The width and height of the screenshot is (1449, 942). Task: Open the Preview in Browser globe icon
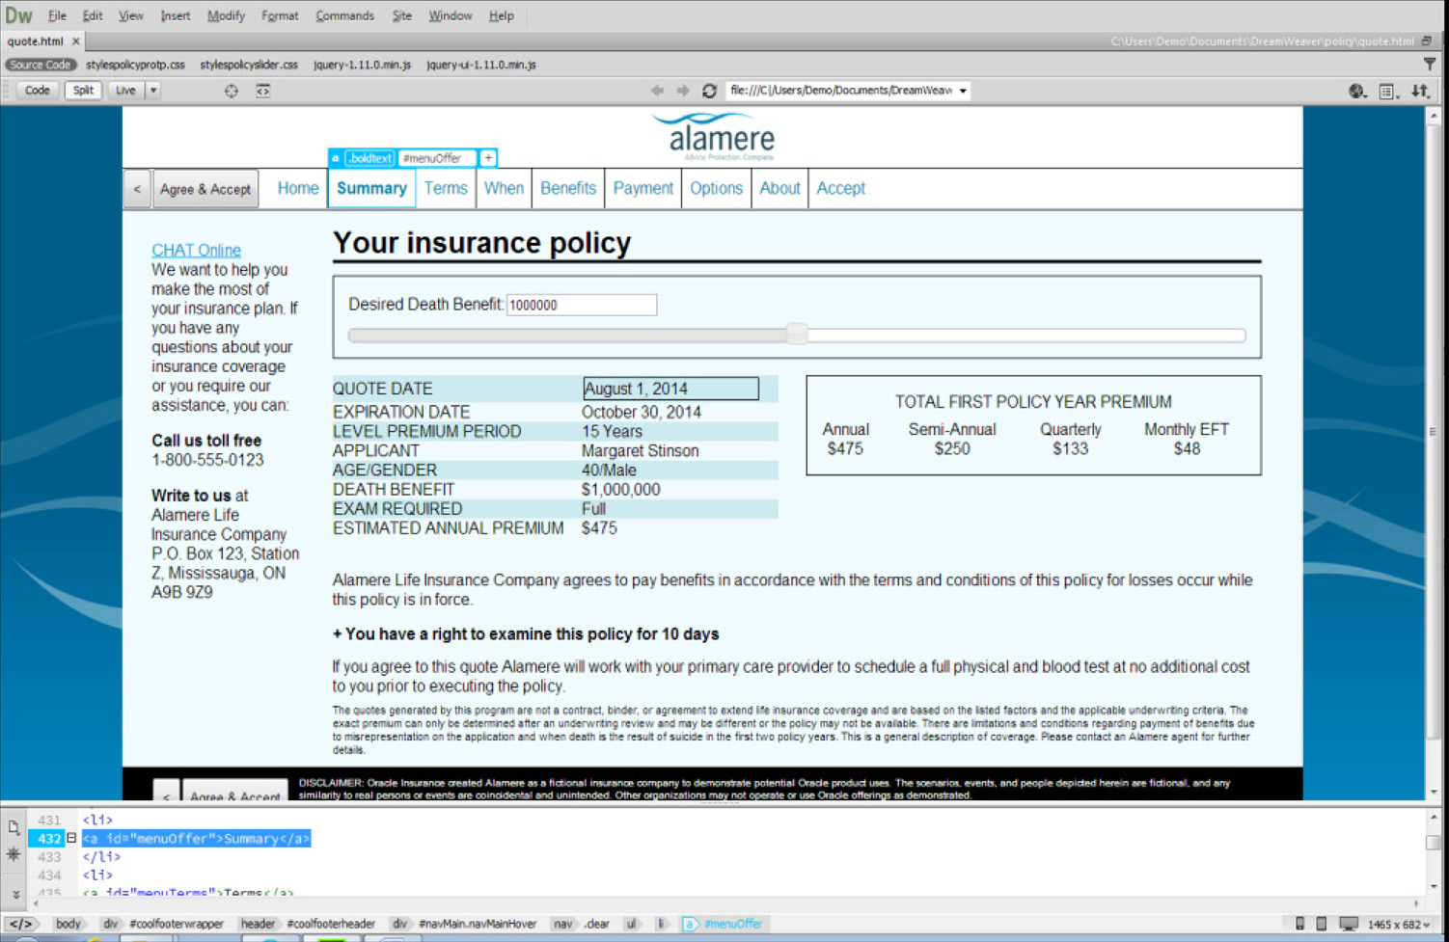point(1357,91)
